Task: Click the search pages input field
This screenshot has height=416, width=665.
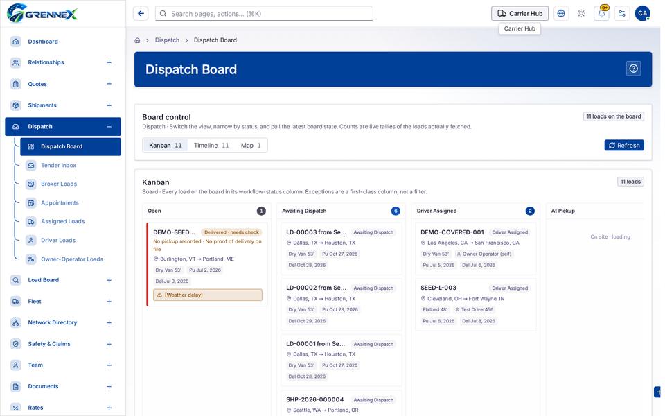Action: coord(264,14)
